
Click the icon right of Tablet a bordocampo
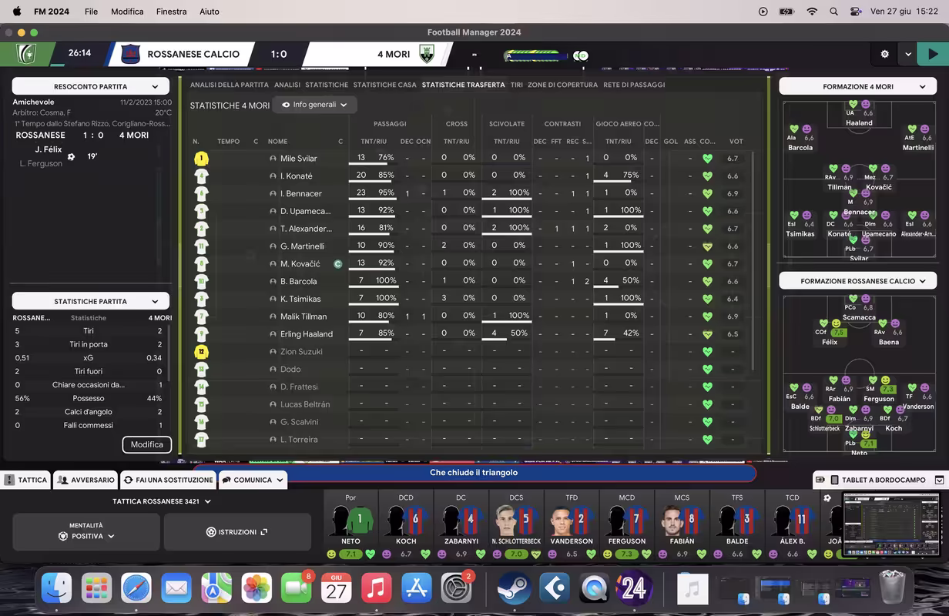(x=939, y=480)
